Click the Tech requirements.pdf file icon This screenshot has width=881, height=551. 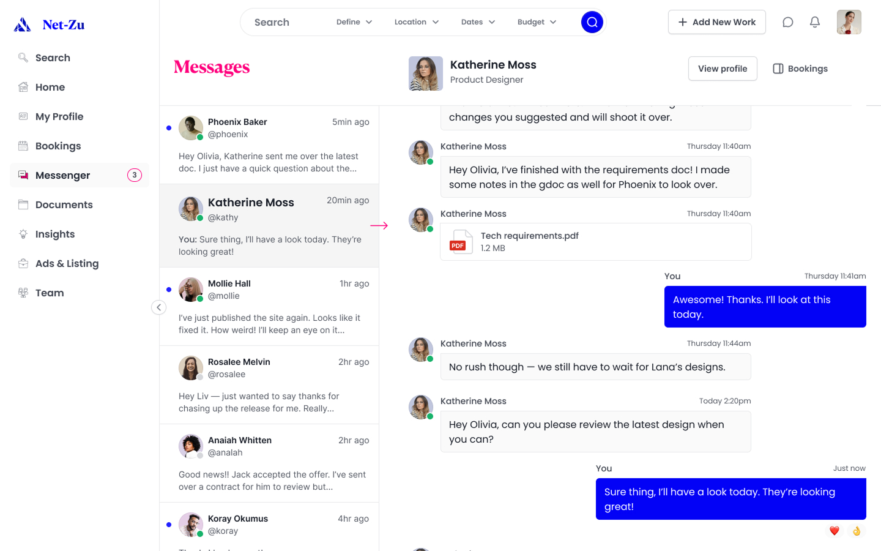(461, 242)
